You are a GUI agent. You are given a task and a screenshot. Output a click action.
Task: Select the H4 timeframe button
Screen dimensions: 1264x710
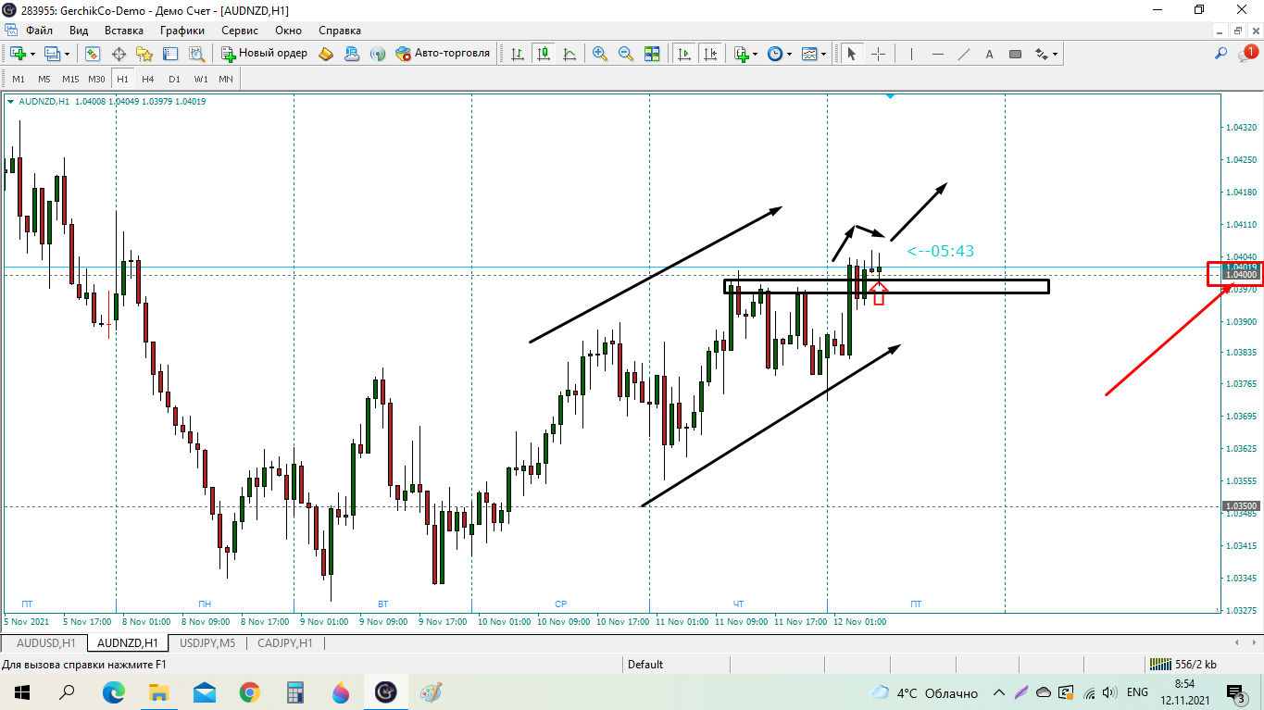pyautogui.click(x=148, y=79)
